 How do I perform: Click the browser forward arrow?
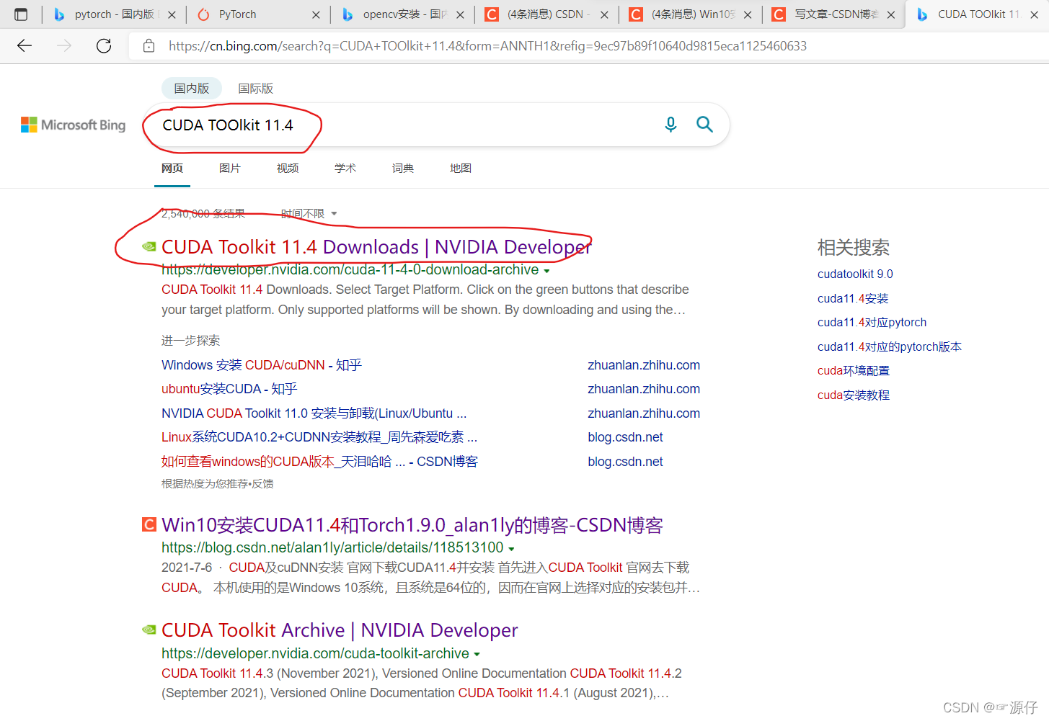(x=64, y=46)
